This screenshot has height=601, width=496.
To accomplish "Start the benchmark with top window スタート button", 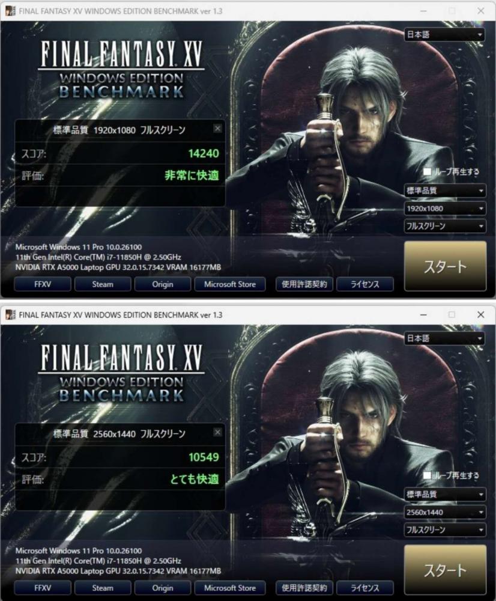I will point(445,266).
